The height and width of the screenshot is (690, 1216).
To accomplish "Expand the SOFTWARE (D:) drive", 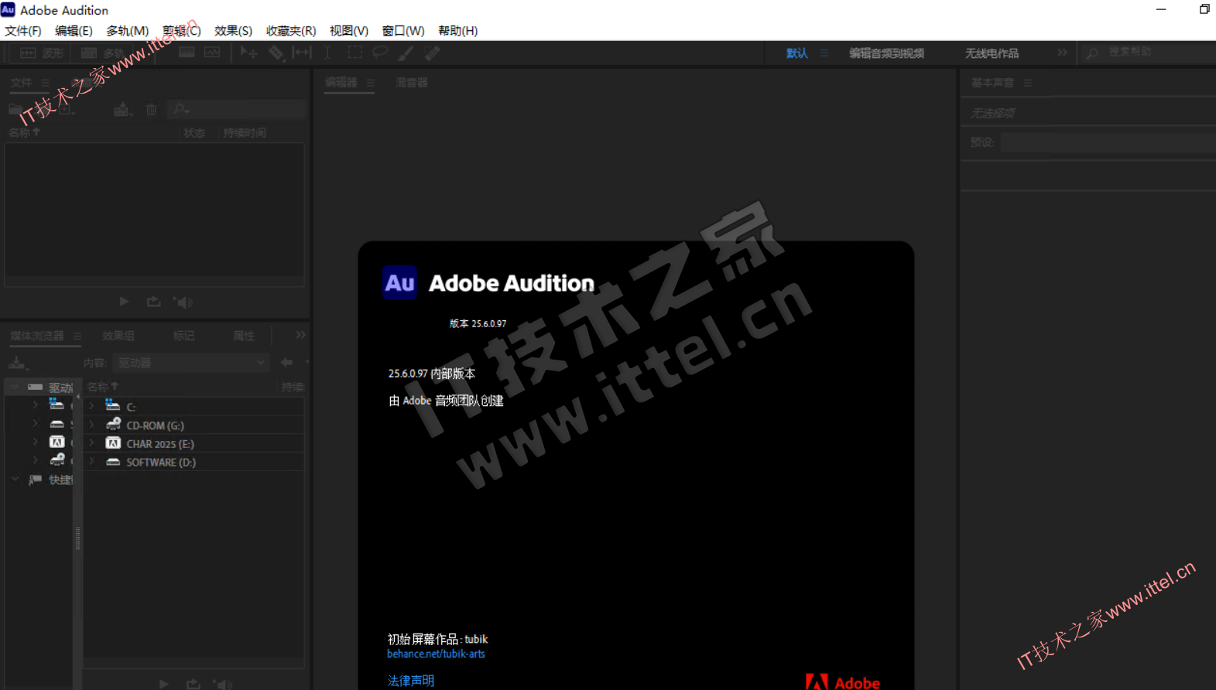I will [92, 462].
